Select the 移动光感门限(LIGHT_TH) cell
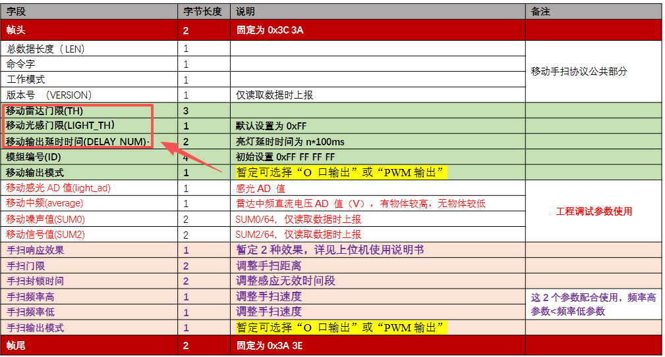665x357 pixels. [x=89, y=126]
